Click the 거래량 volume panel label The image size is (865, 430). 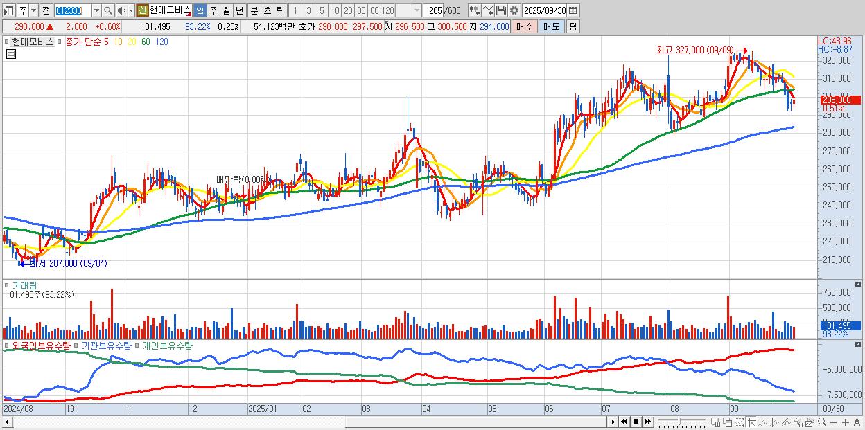pos(25,285)
